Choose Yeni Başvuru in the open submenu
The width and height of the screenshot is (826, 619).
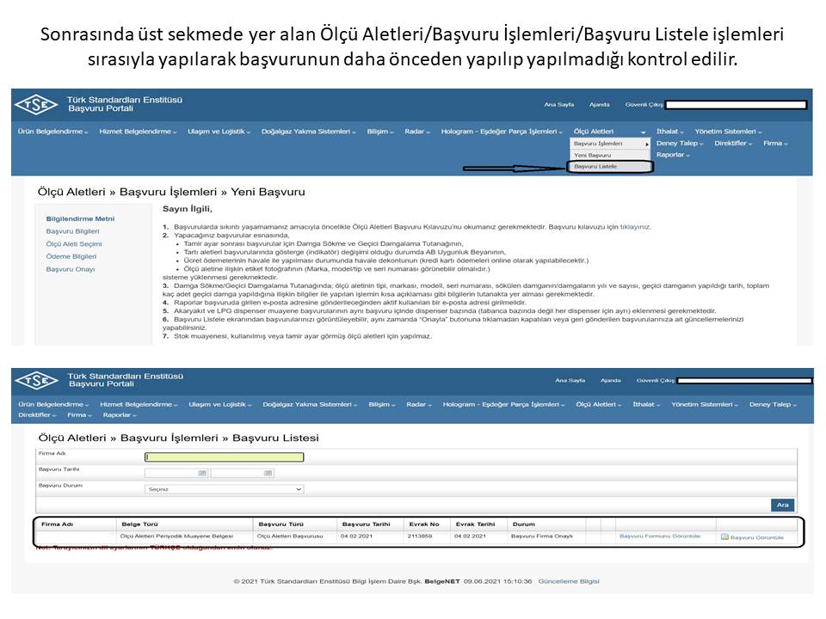point(592,155)
